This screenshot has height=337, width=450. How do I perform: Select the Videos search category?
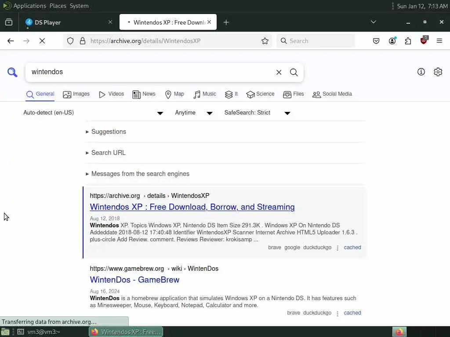click(x=111, y=94)
